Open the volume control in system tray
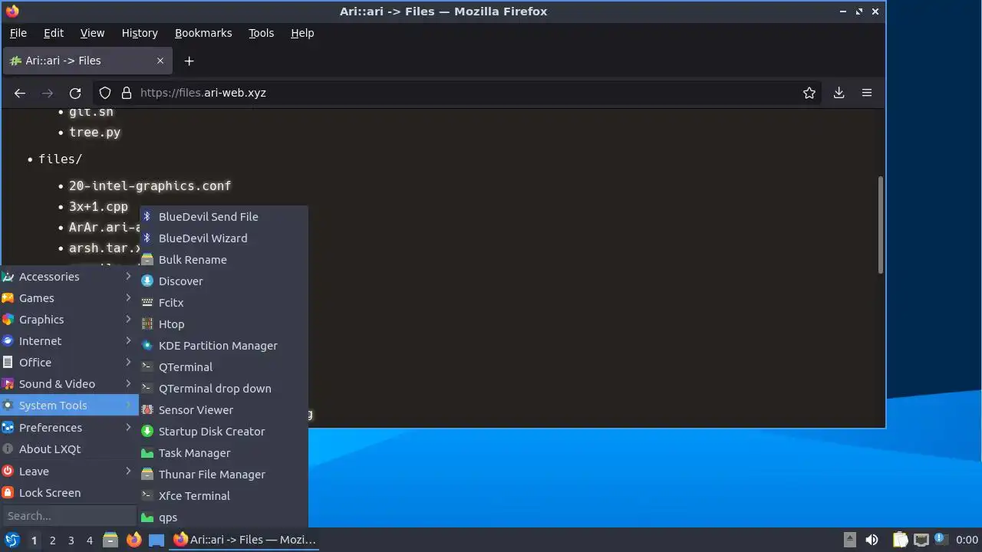Screen dimensions: 982x552 pyautogui.click(x=872, y=540)
